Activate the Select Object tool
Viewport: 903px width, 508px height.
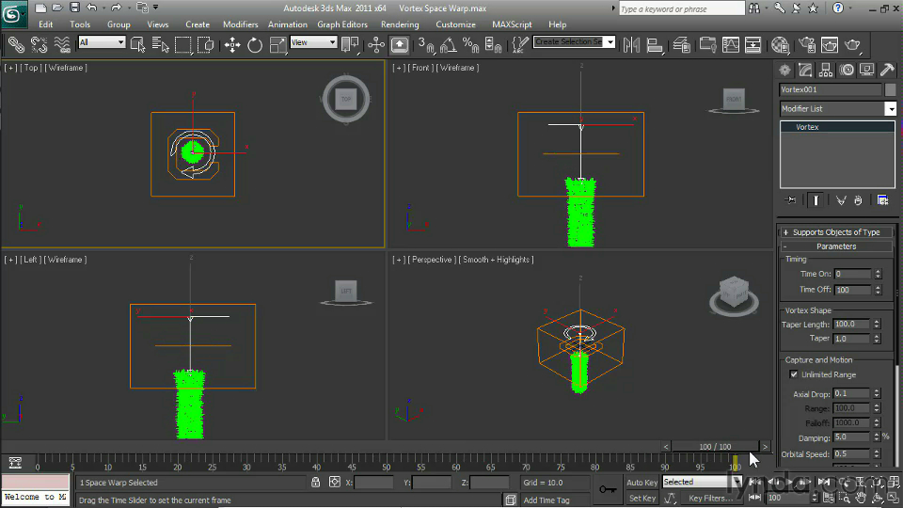click(x=137, y=44)
